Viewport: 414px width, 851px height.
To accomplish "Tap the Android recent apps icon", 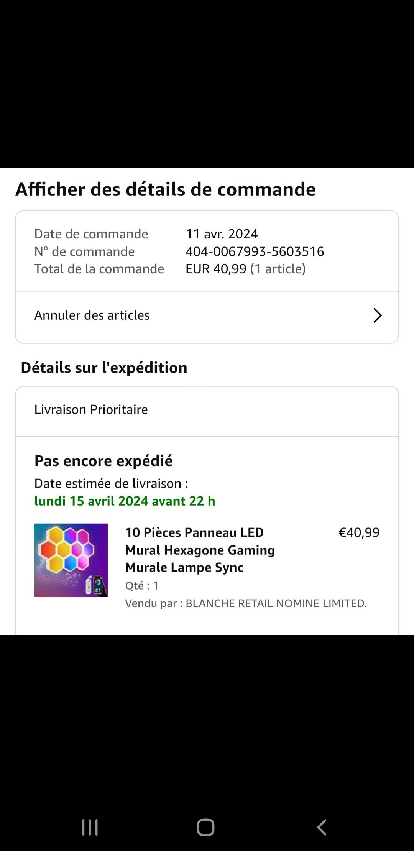I will pyautogui.click(x=90, y=827).
